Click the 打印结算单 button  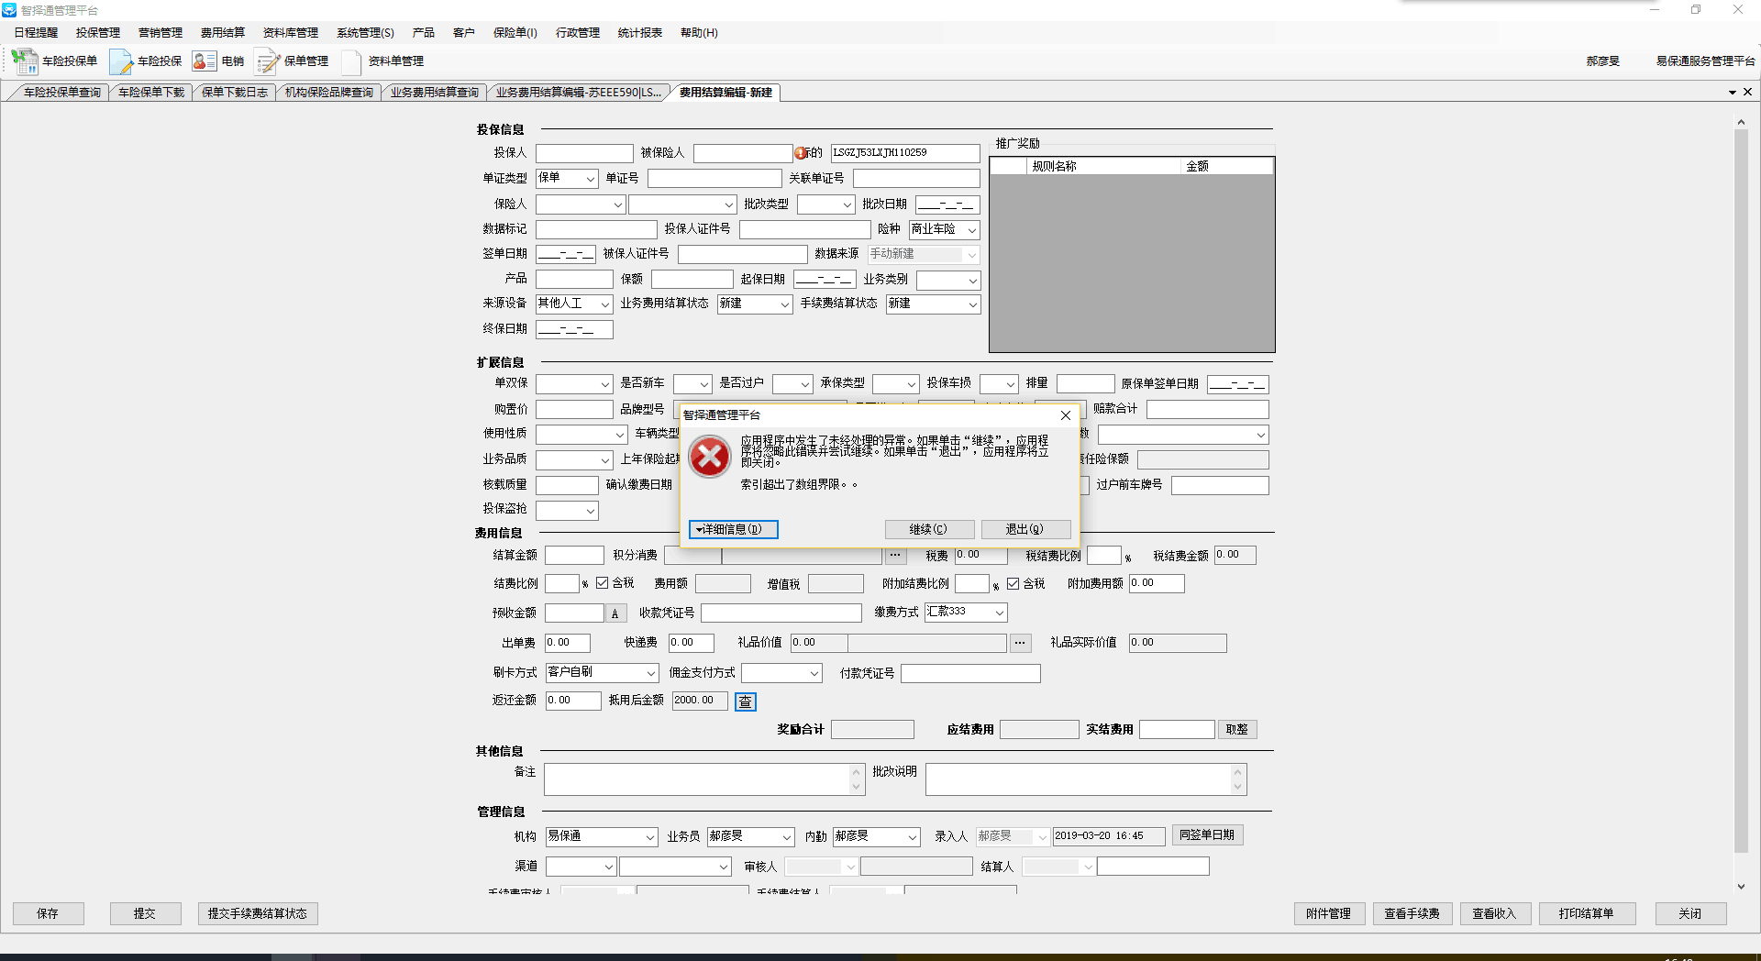click(1586, 913)
